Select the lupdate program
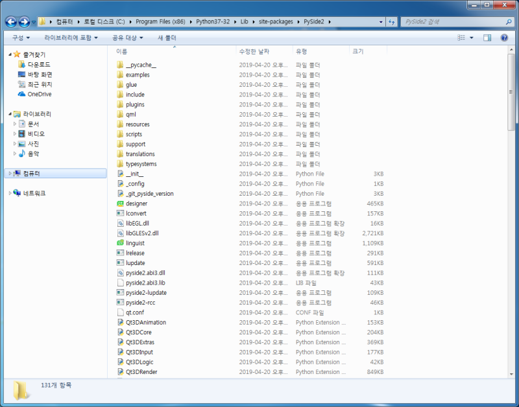Screen dimensions: 519x407 pos(135,263)
